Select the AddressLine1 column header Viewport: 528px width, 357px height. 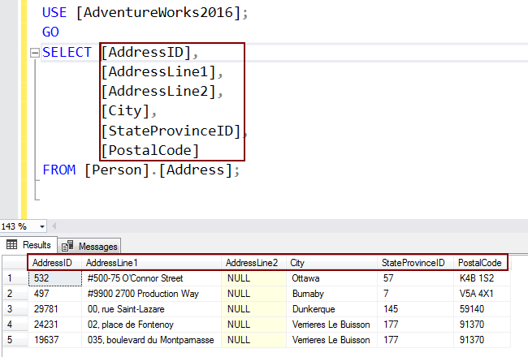tap(111, 263)
